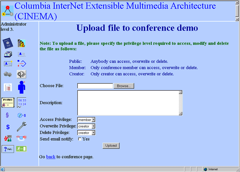240x172 pixels.
Task: Click the Choose File text field
Action: [x=95, y=86]
